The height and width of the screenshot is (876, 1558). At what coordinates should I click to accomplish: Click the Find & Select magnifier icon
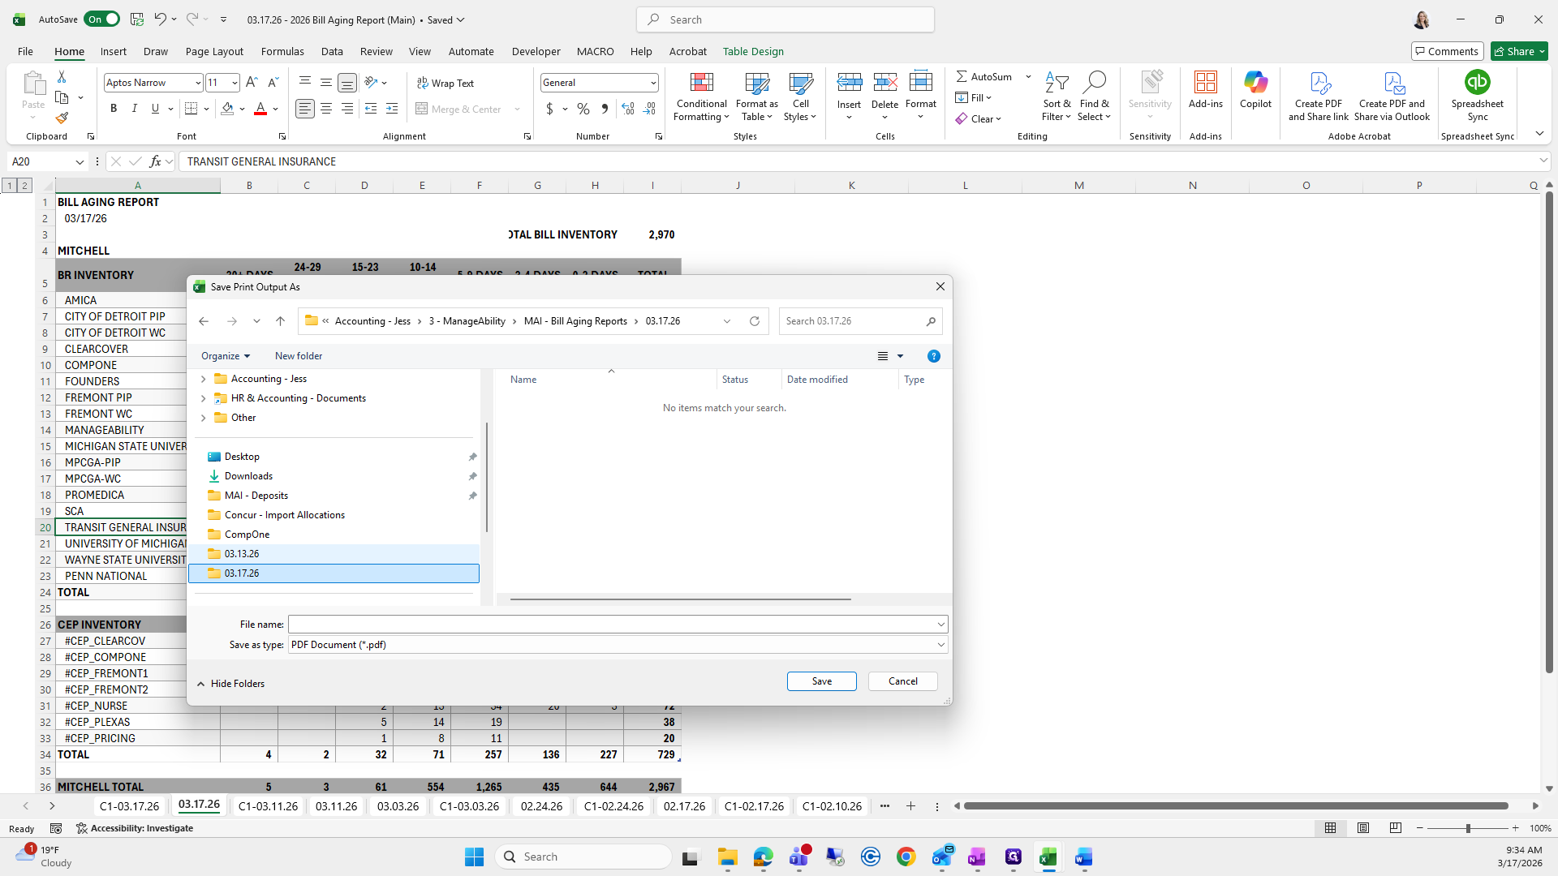1094,83
